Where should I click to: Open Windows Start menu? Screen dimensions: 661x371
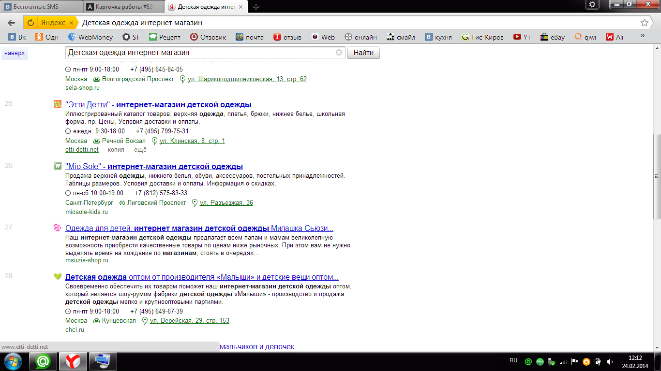[13, 361]
